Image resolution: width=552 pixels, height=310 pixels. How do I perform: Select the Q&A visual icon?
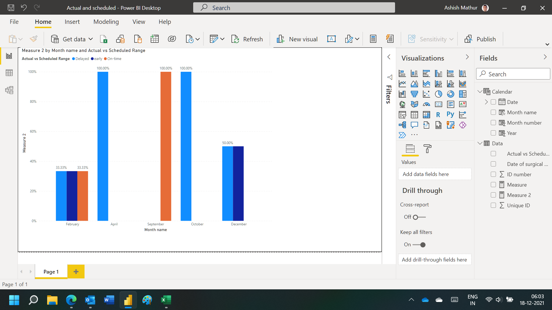pyautogui.click(x=414, y=125)
